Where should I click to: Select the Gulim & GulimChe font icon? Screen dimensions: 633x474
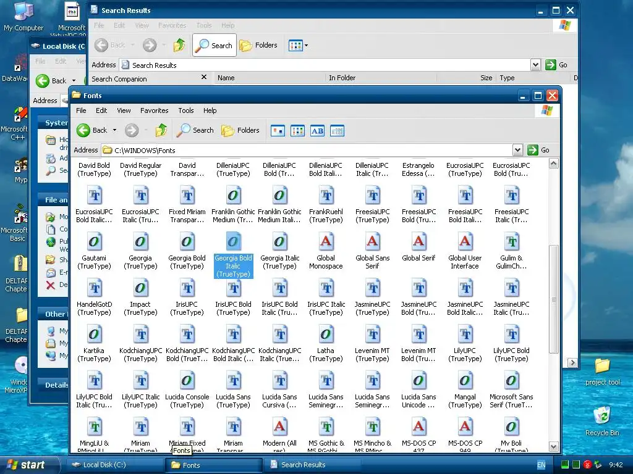click(511, 242)
